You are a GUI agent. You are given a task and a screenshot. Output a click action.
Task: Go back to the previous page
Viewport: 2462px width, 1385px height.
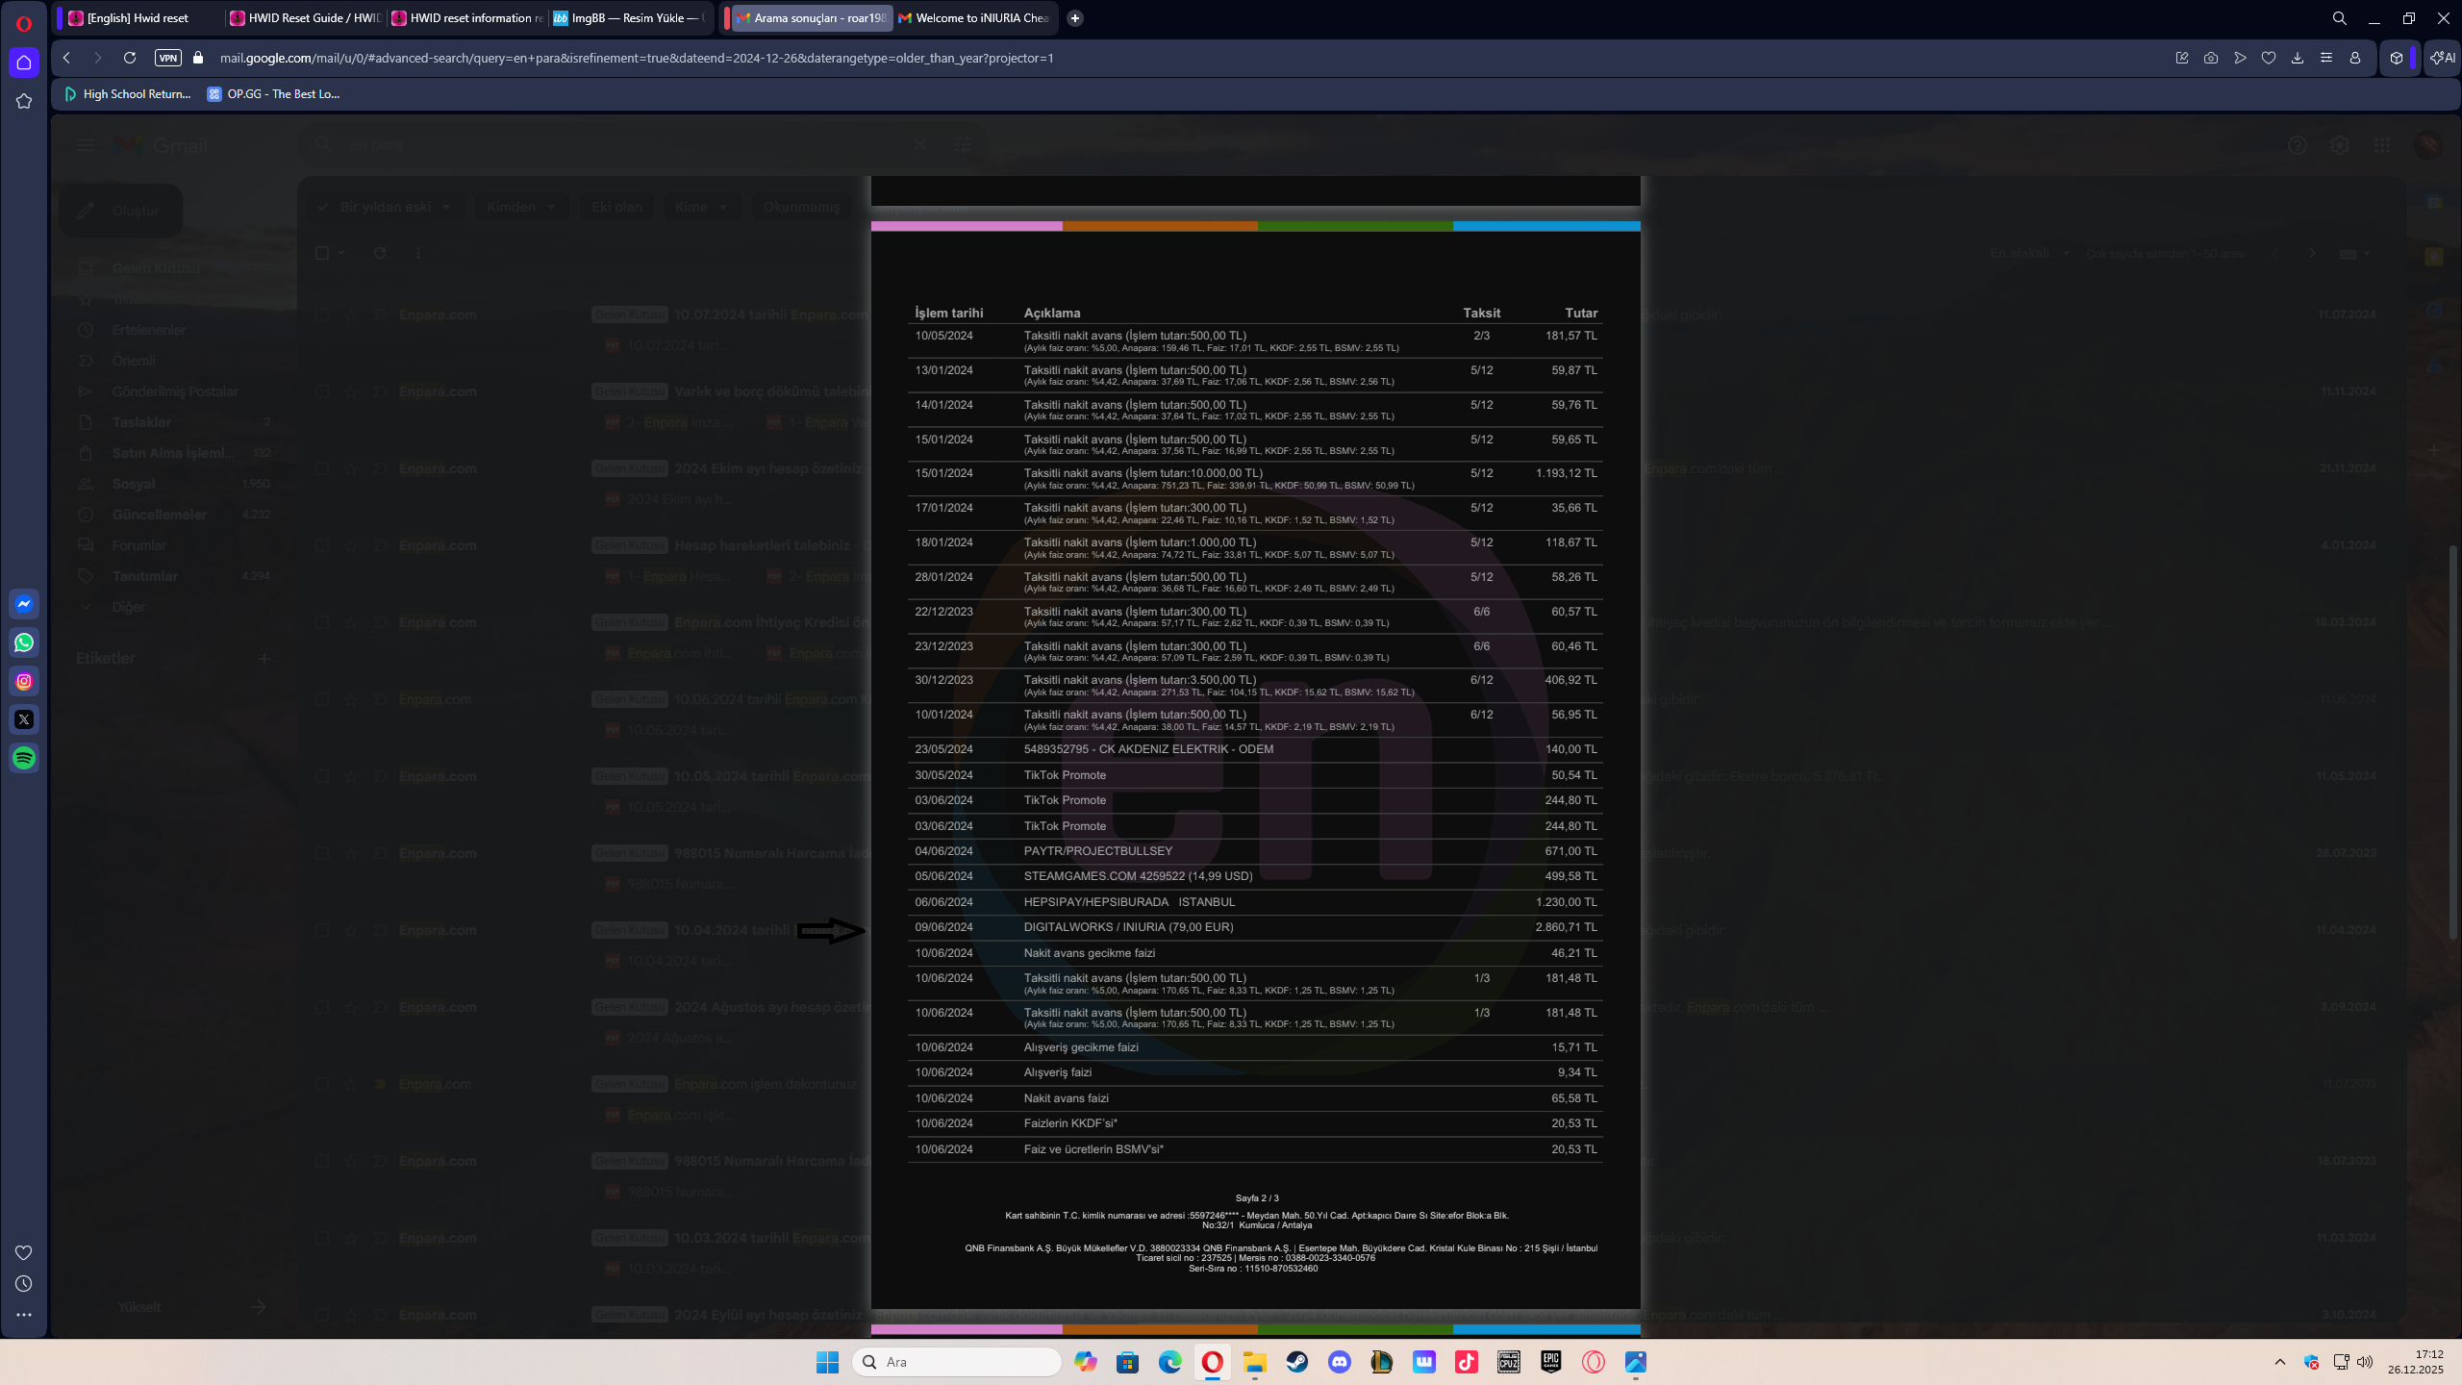click(x=66, y=58)
